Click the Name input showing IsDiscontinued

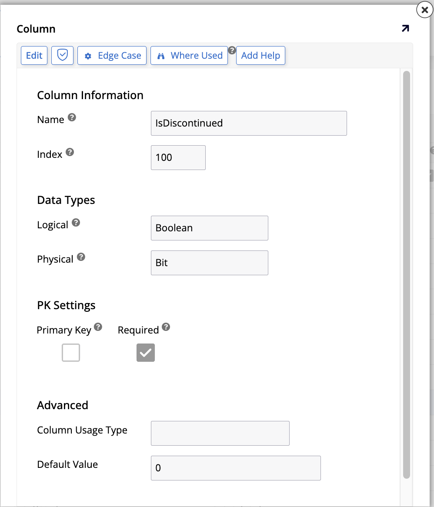tap(249, 123)
